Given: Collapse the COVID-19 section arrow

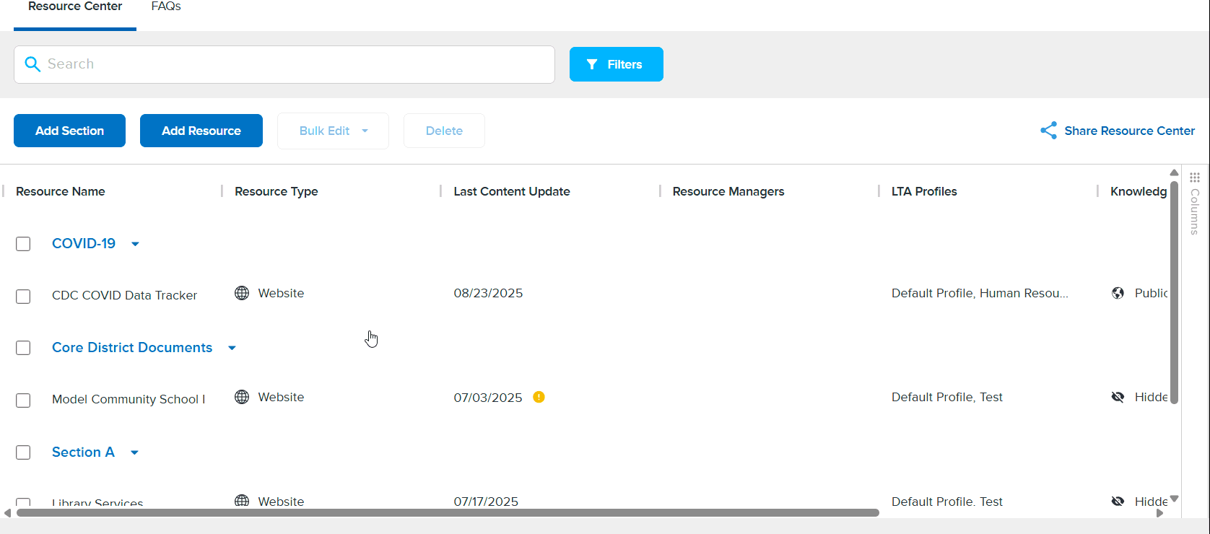Looking at the screenshot, I should tap(135, 244).
